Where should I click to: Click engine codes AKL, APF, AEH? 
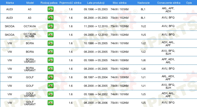click(168, 10)
